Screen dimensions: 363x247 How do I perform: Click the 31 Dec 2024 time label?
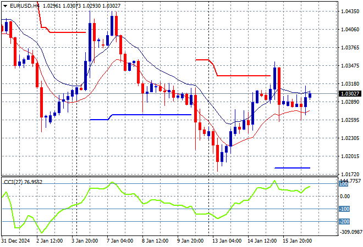16,241
